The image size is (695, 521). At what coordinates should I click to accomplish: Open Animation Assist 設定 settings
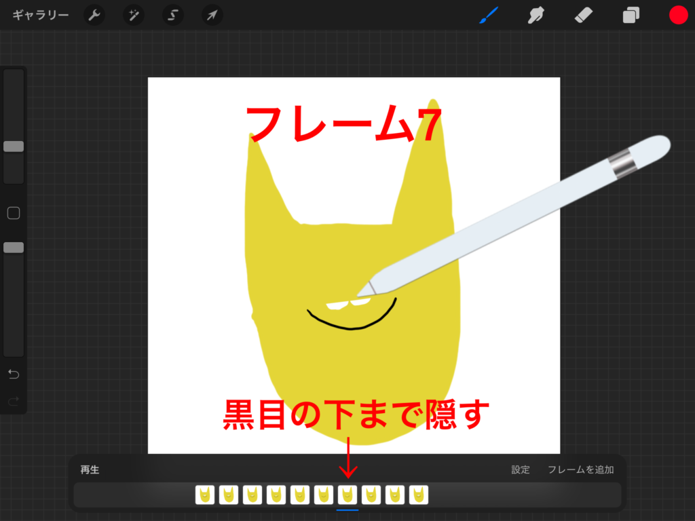[x=520, y=469]
